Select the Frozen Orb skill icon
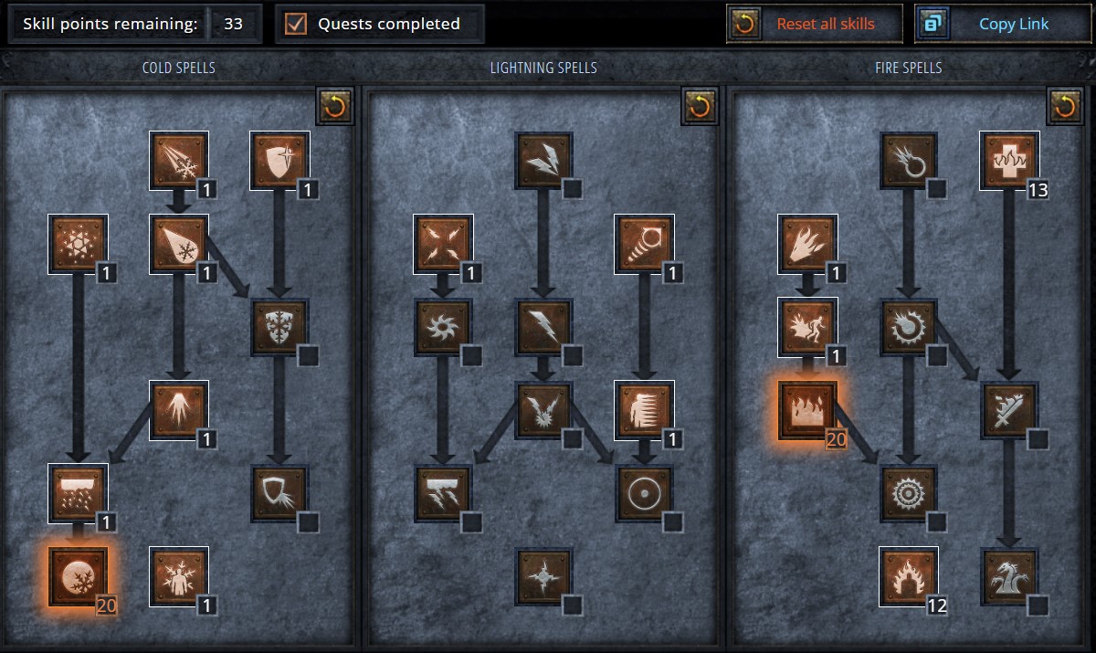Viewport: 1096px width, 653px height. (79, 576)
